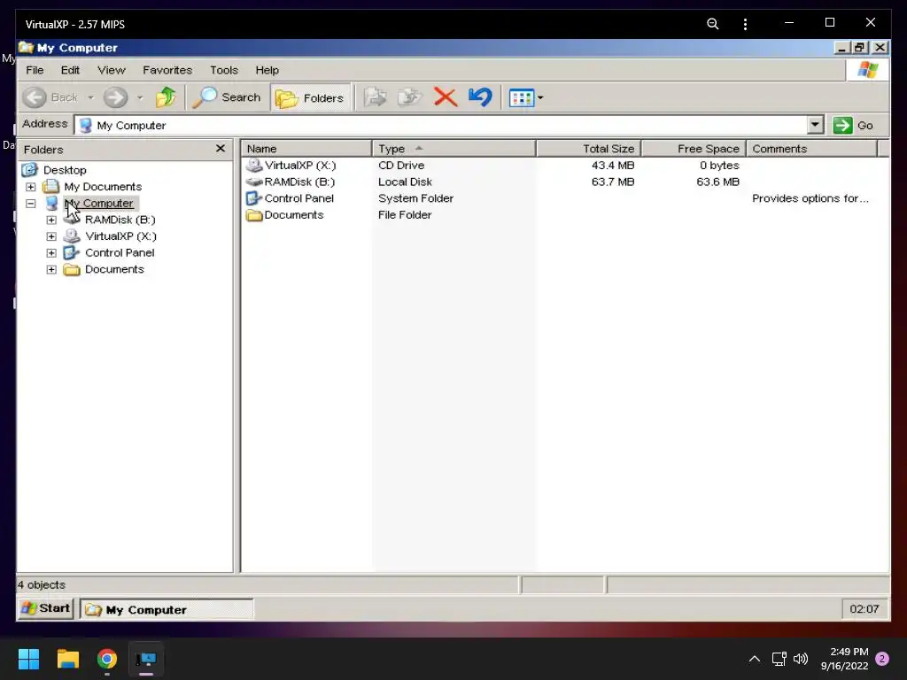Click the 43.4 MB total size value
This screenshot has height=680, width=907.
613,166
